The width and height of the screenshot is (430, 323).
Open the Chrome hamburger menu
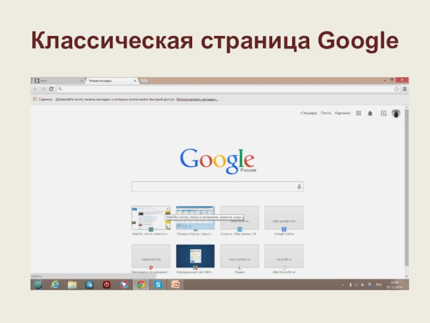(405, 89)
